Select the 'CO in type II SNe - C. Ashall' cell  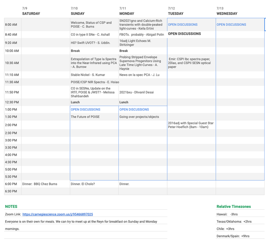(91, 35)
